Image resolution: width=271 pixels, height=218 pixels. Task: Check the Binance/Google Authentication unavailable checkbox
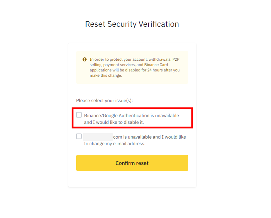coord(79,115)
